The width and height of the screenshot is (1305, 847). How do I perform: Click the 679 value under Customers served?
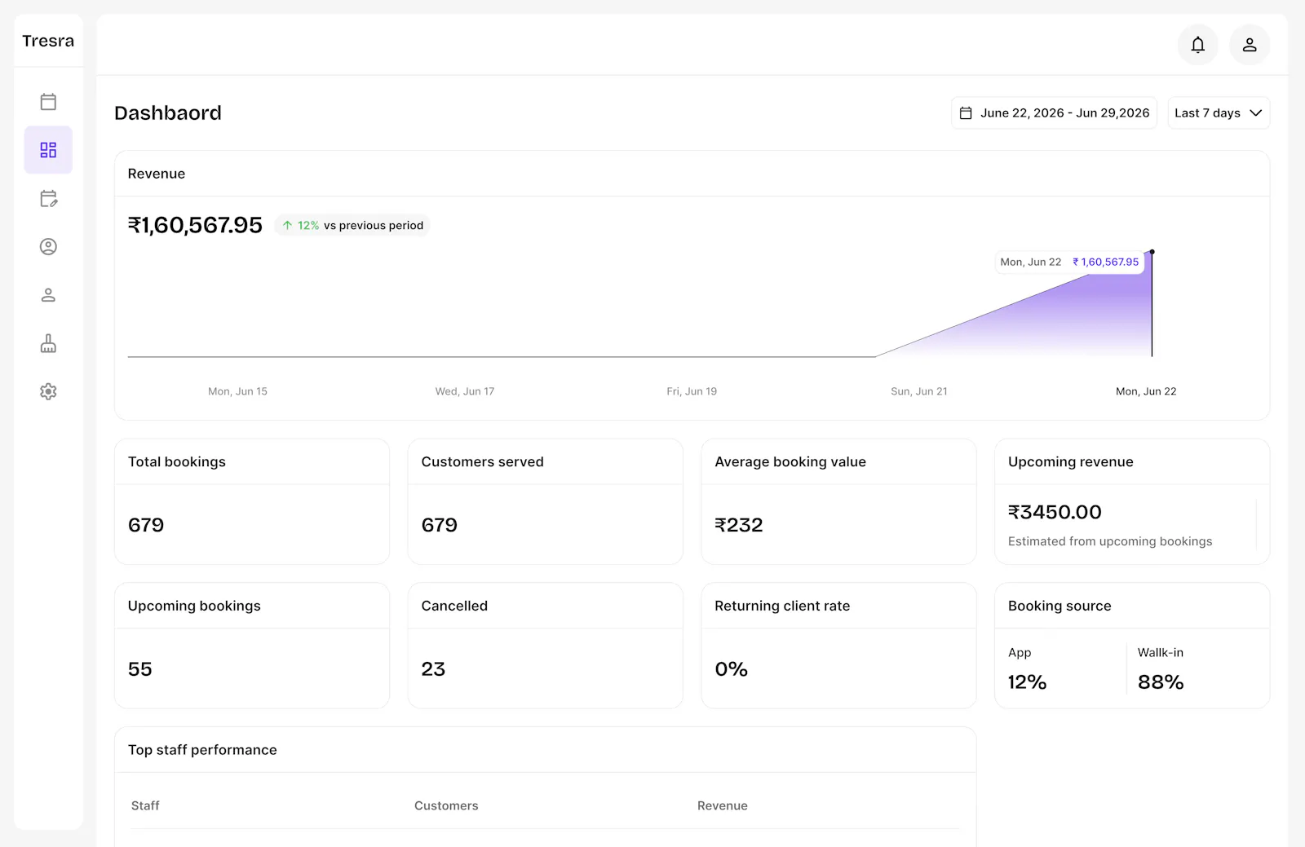(440, 525)
